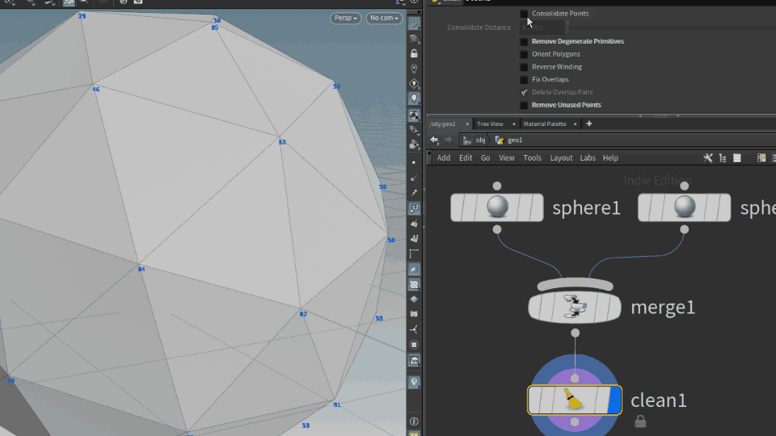Toggle Remove Degenerate Primitives checkbox

[x=524, y=41]
